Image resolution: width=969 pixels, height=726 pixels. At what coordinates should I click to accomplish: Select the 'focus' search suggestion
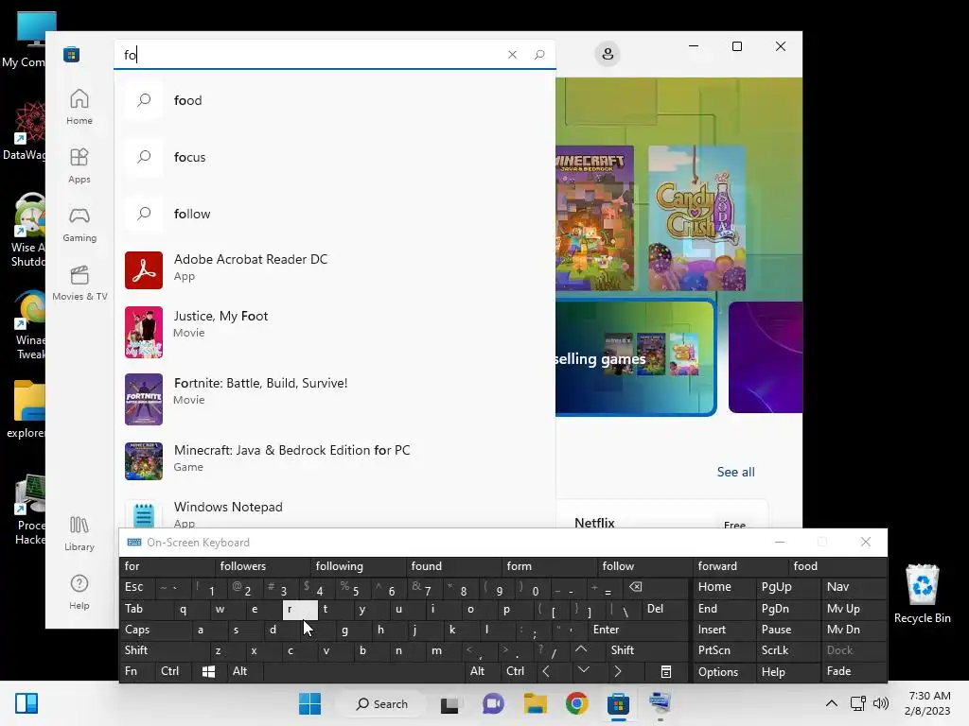click(335, 157)
